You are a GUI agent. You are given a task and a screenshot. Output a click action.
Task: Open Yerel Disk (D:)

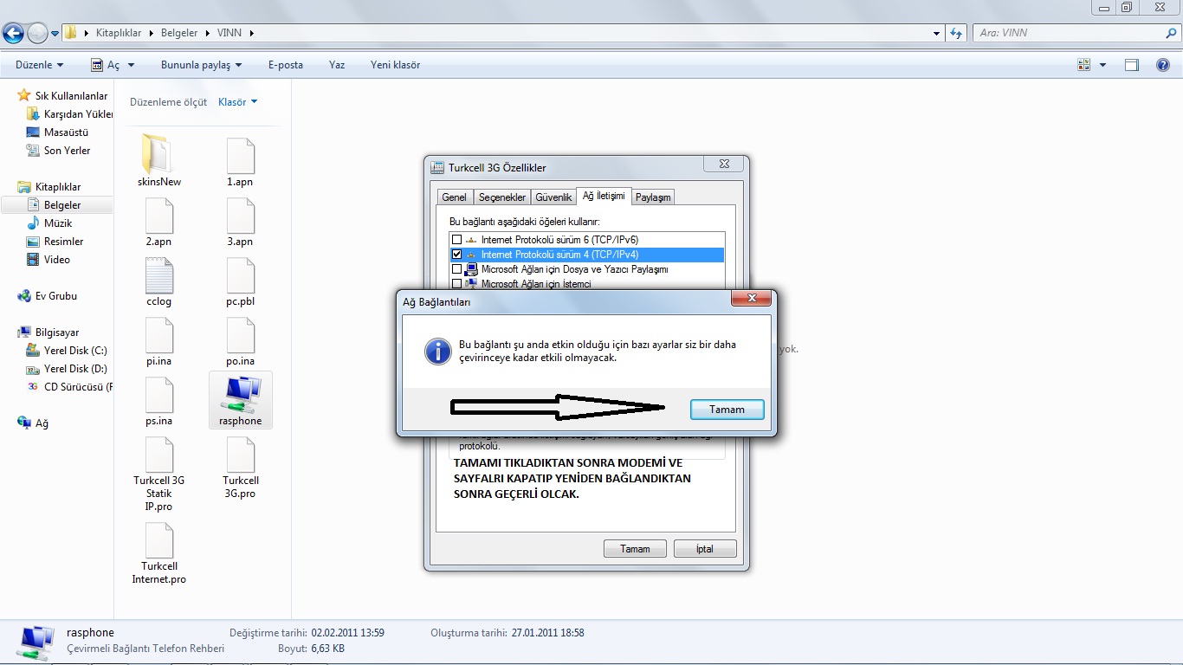(75, 369)
